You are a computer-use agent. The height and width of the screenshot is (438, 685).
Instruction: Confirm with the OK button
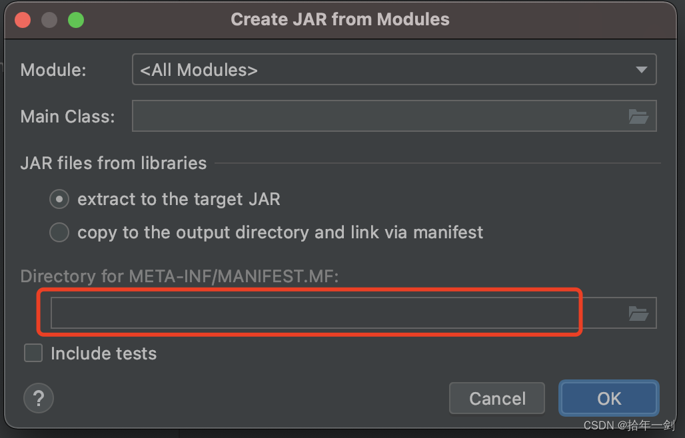click(x=608, y=398)
